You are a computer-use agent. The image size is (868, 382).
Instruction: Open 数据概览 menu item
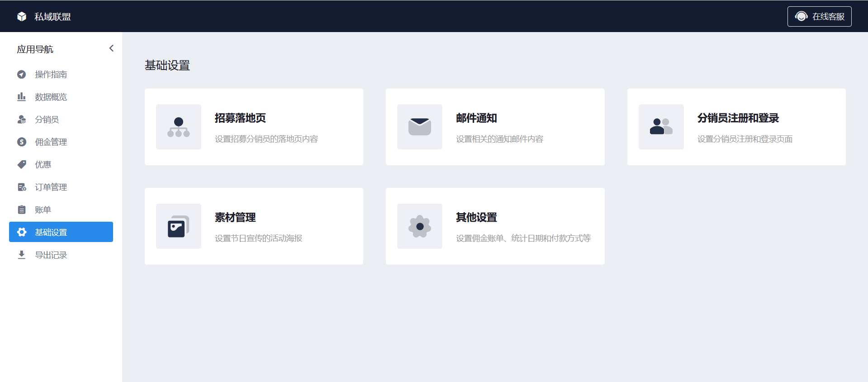[x=61, y=97]
